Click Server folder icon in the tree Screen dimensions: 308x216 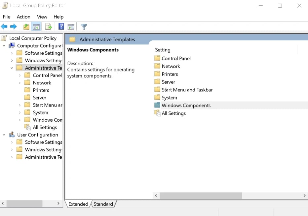[x=27, y=97]
